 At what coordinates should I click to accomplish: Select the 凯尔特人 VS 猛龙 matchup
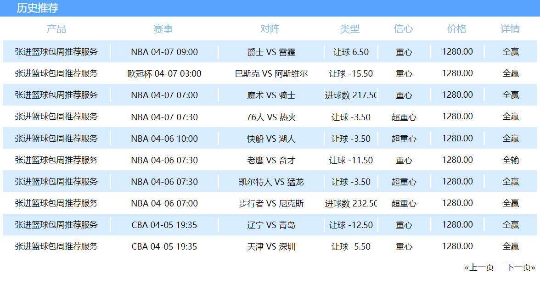[x=271, y=182]
